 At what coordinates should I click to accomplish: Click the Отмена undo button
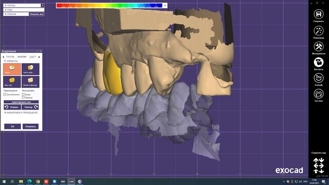coord(12,107)
